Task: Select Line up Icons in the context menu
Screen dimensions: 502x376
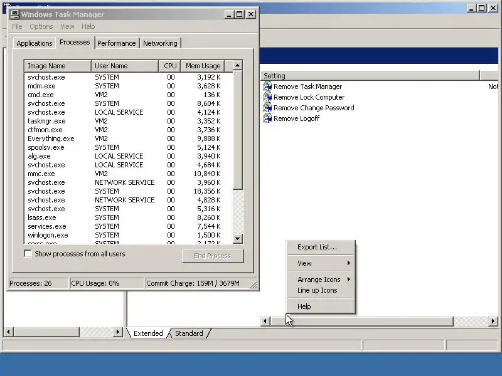Action: [321, 290]
